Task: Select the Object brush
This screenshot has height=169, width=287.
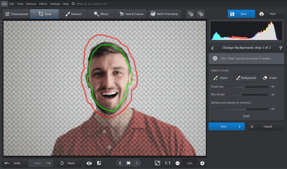Action: [x=221, y=78]
